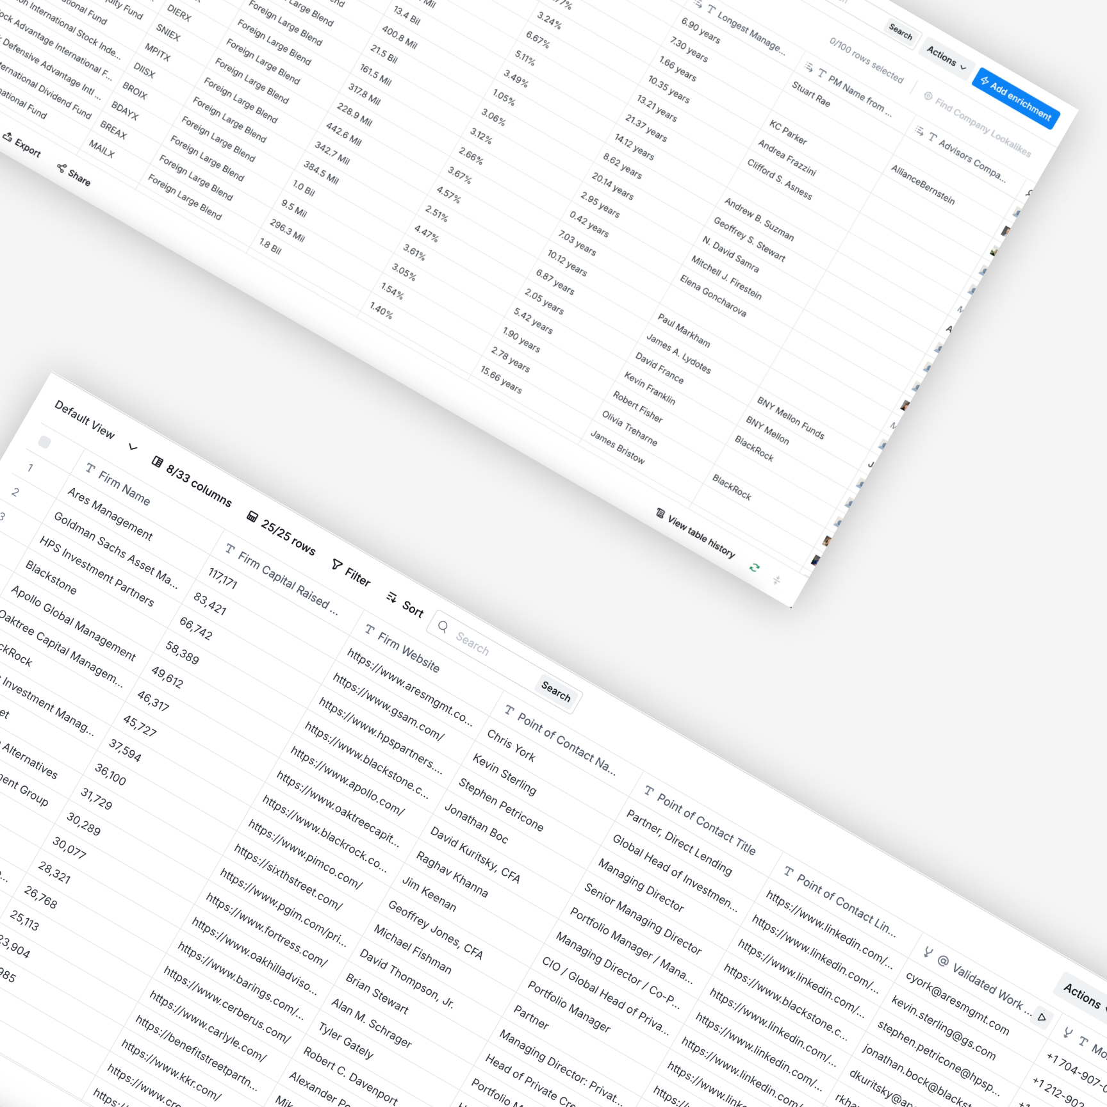Screen dimensions: 1107x1107
Task: Click the AllianceBernstein cell
Action: (922, 184)
